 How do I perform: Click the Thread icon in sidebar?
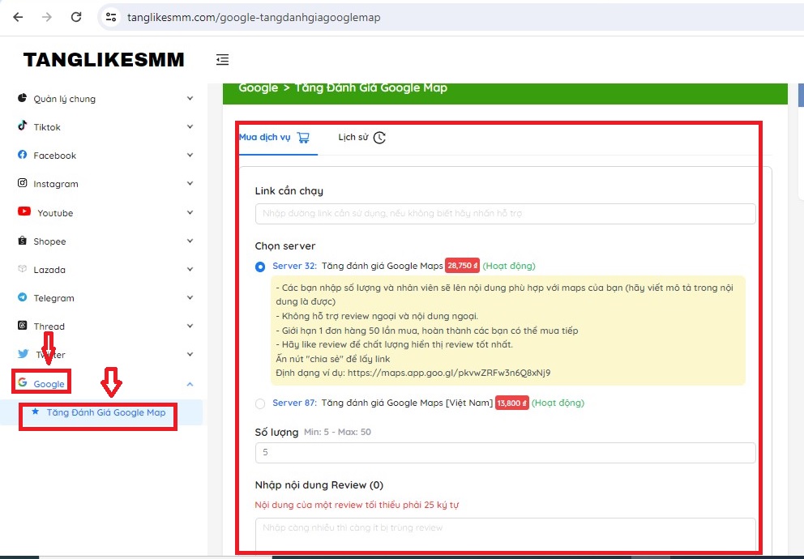22,325
